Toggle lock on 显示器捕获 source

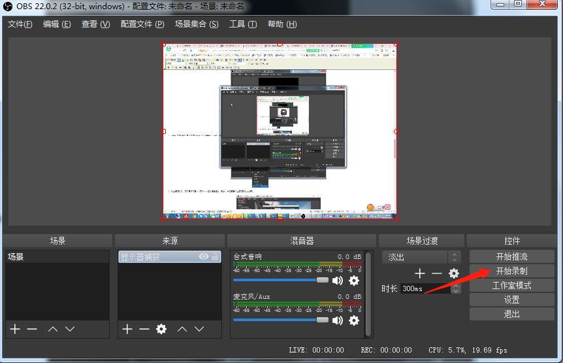[215, 257]
